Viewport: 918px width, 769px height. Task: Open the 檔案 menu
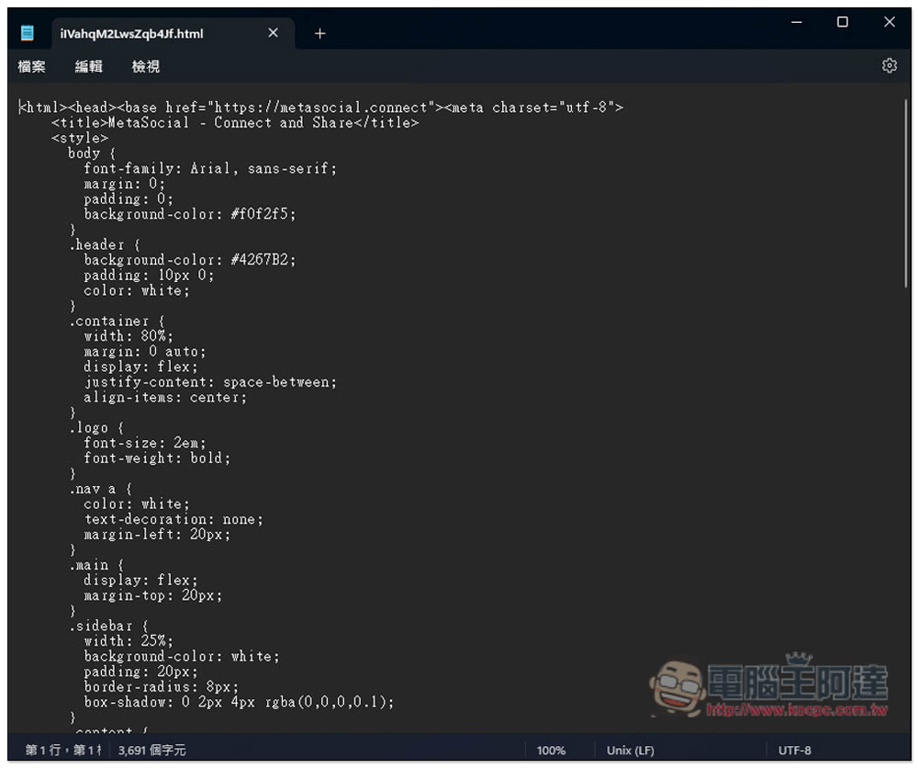31,66
